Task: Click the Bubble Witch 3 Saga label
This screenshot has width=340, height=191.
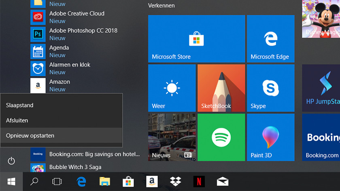Action: coord(75,167)
